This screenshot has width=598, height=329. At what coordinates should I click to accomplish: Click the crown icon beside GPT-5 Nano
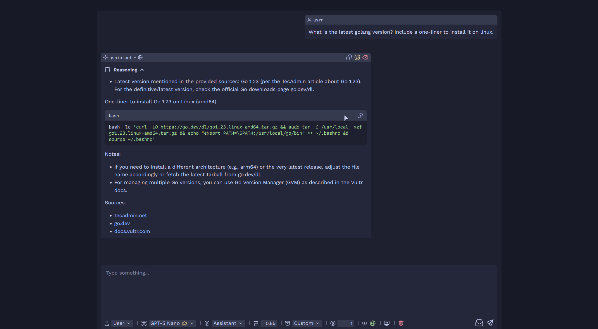(184, 323)
